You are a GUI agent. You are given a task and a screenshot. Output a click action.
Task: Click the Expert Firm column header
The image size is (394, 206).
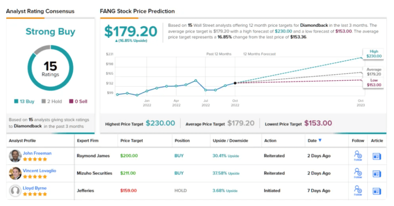[x=88, y=141]
